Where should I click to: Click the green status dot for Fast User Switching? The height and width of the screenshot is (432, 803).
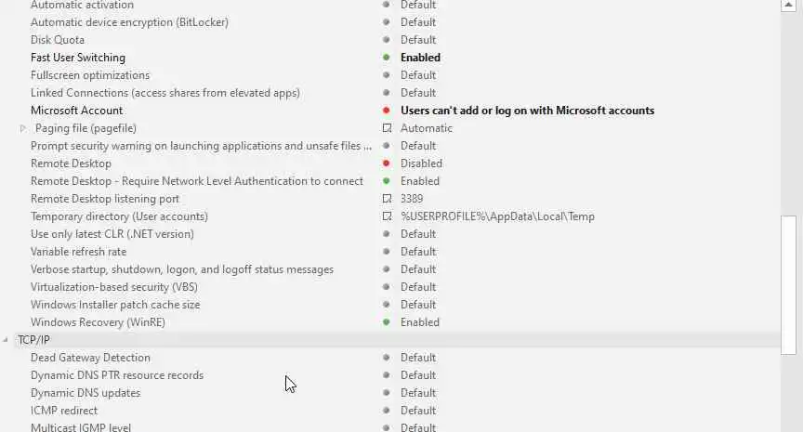(x=387, y=58)
